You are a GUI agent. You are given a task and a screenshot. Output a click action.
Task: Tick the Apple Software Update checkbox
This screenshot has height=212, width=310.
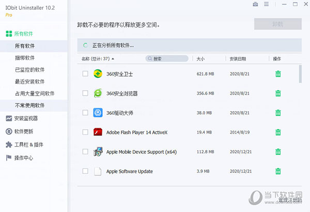pos(85,171)
